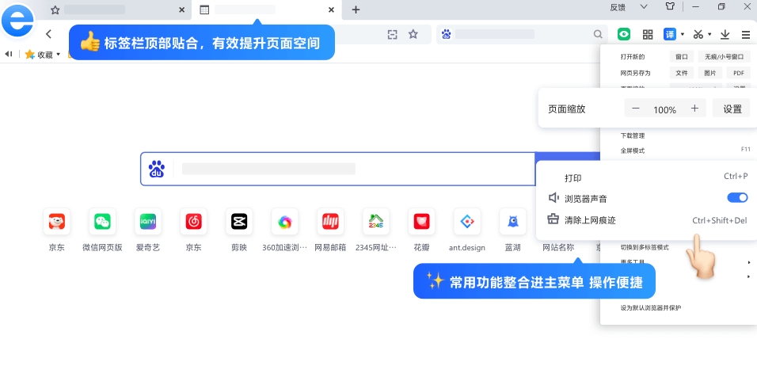Click the green eye protection icon
Image resolution: width=757 pixels, height=385 pixels.
pyautogui.click(x=624, y=34)
